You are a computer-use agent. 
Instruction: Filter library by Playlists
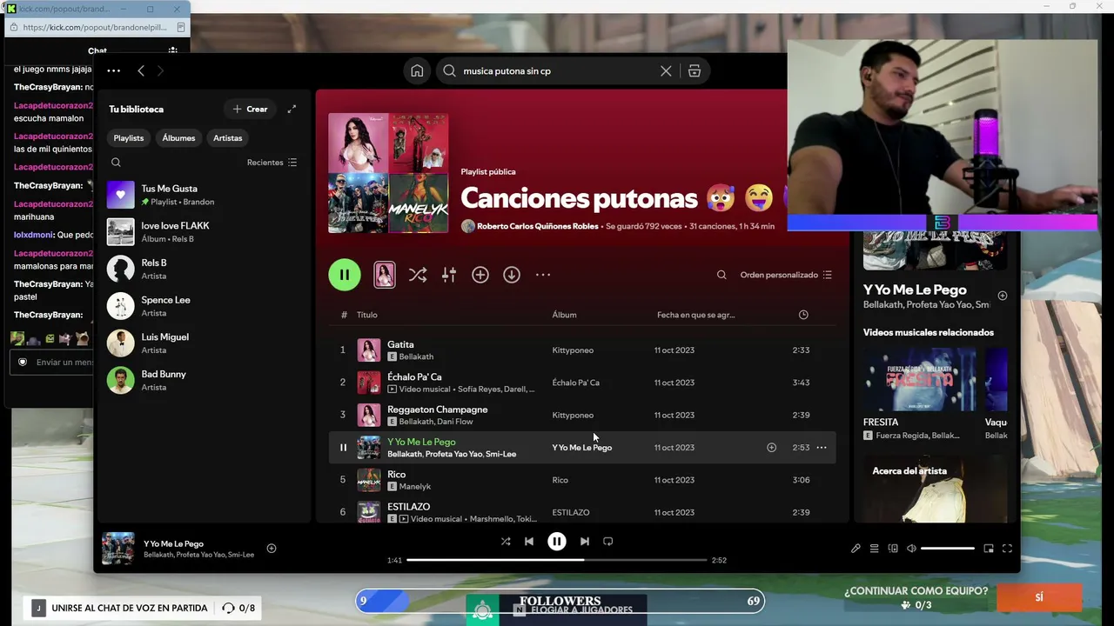pyautogui.click(x=129, y=138)
